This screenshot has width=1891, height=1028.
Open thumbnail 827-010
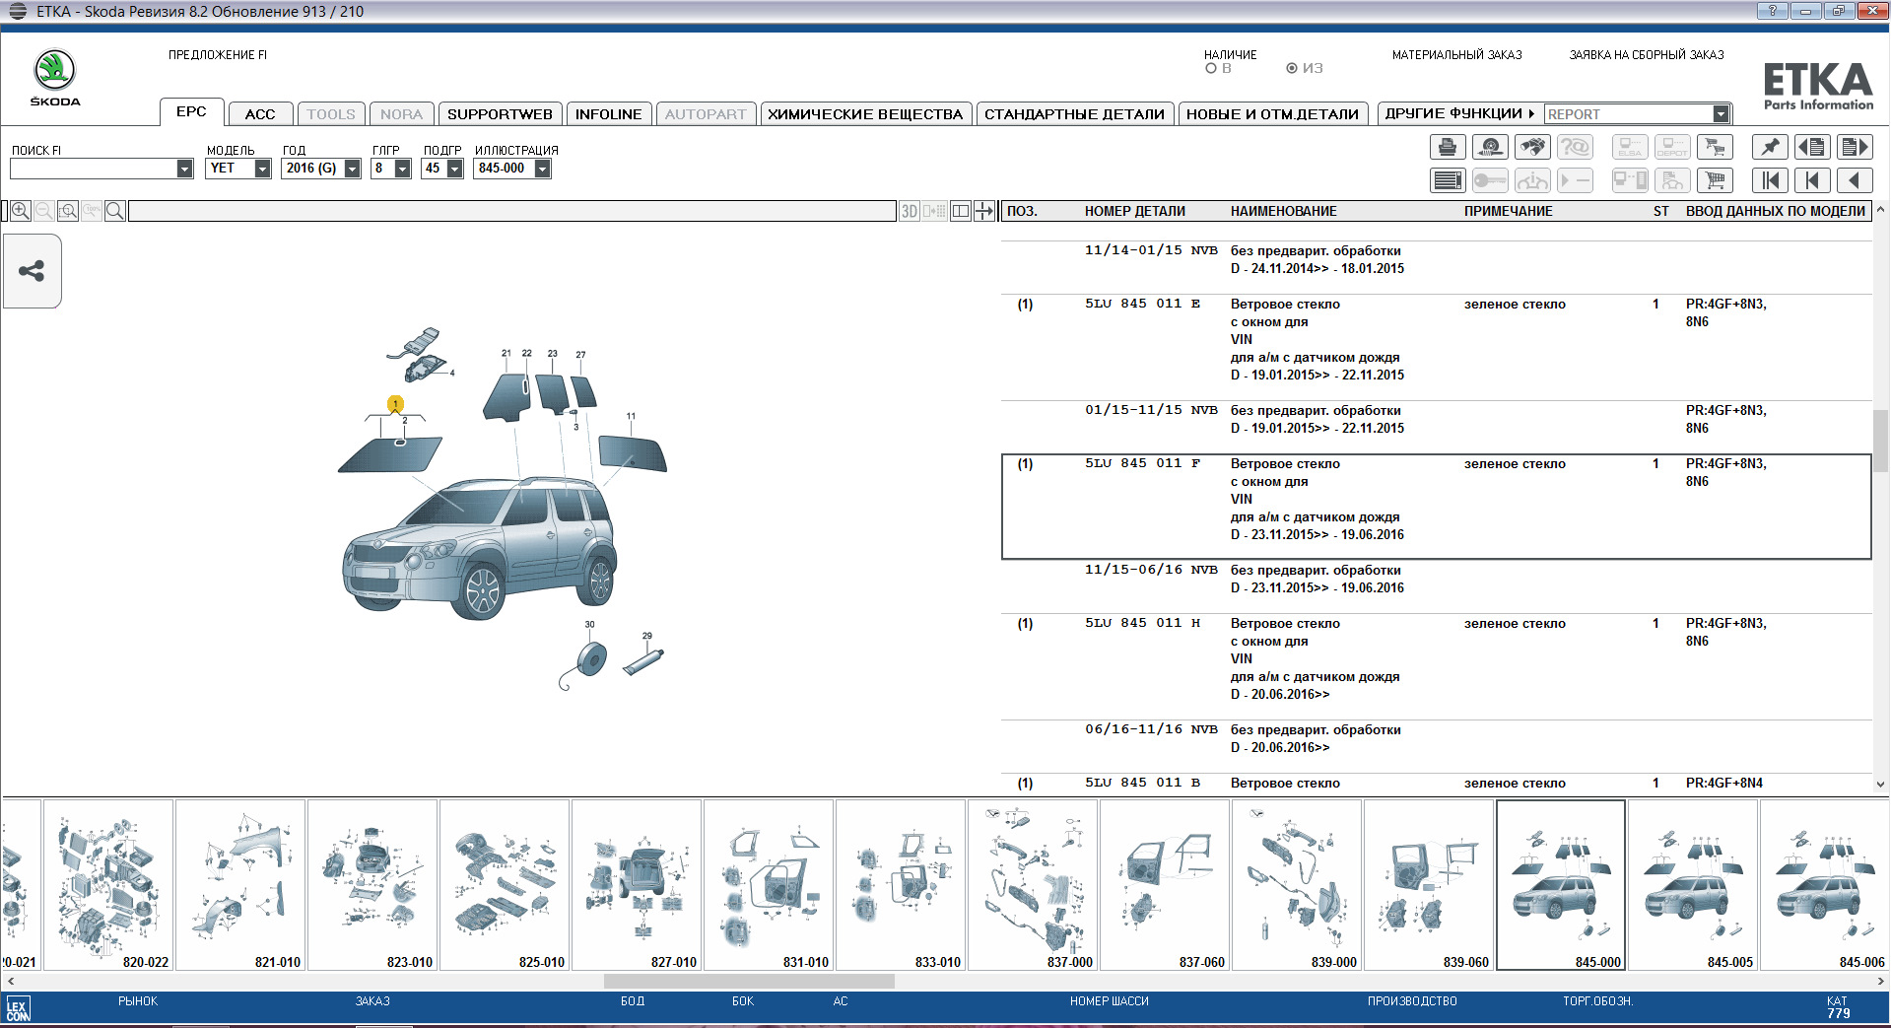[637, 885]
